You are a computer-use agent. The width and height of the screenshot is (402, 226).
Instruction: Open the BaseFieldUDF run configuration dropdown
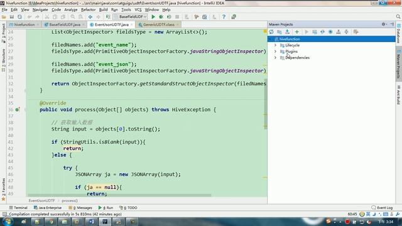[x=131, y=17]
